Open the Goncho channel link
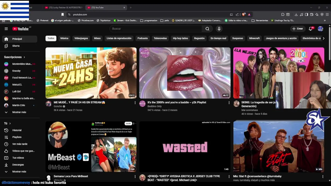 (x=58, y=106)
